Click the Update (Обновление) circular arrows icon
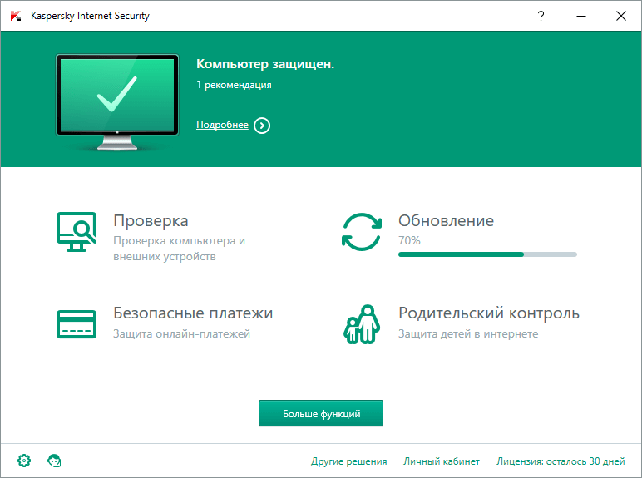Image resolution: width=642 pixels, height=478 pixels. 362,232
